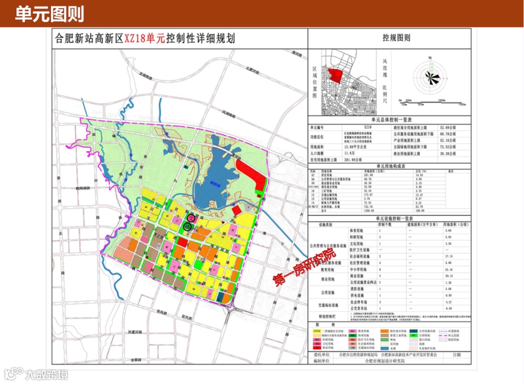Click the 控制个数 column header
The width and height of the screenshot is (524, 384).
click(x=385, y=224)
